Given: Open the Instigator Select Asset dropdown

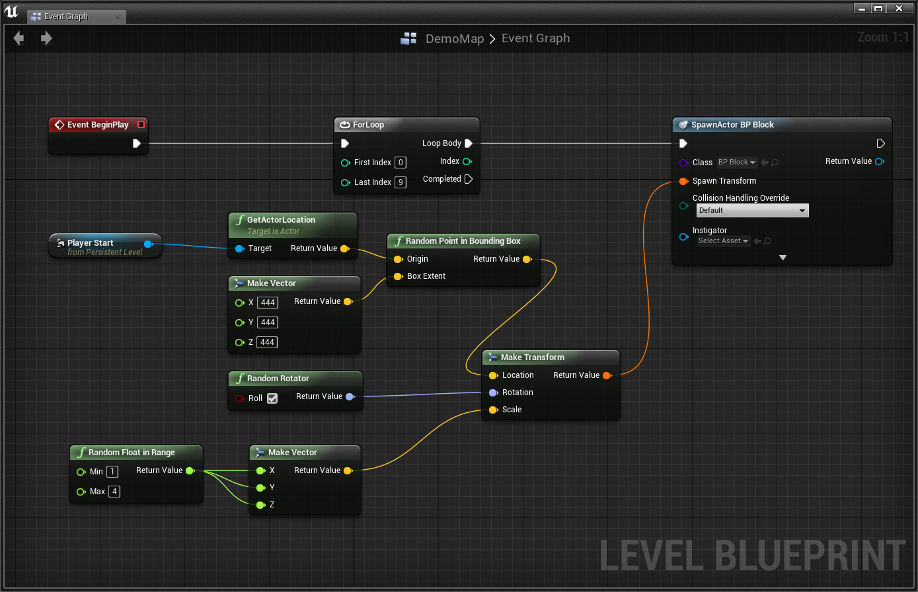Looking at the screenshot, I should (x=724, y=240).
